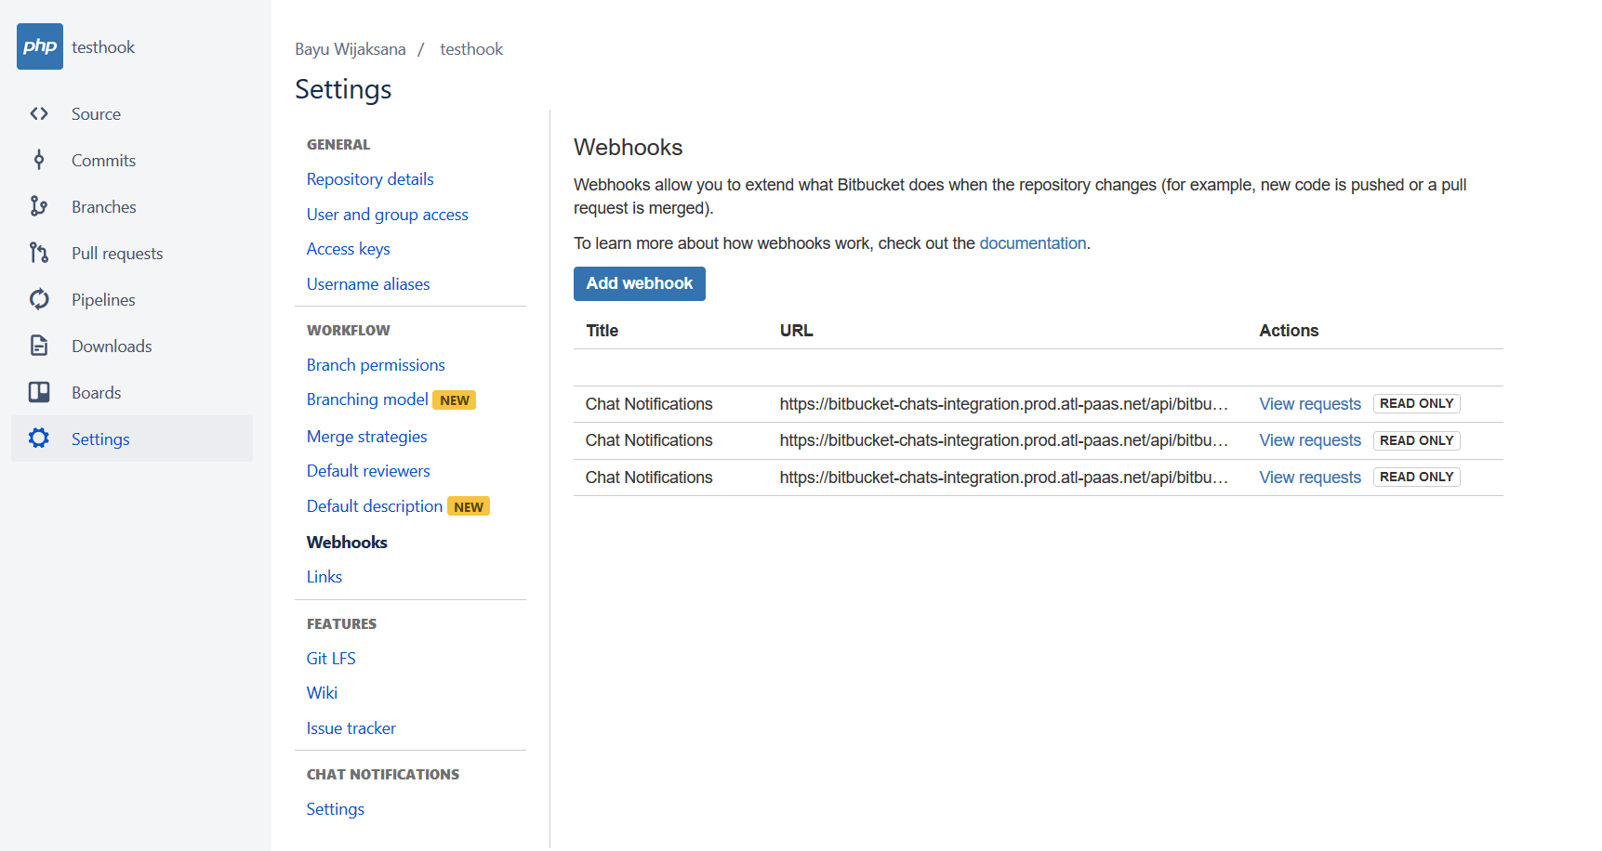Click third Chat Notifications title cell
1602x851 pixels.
[649, 478]
